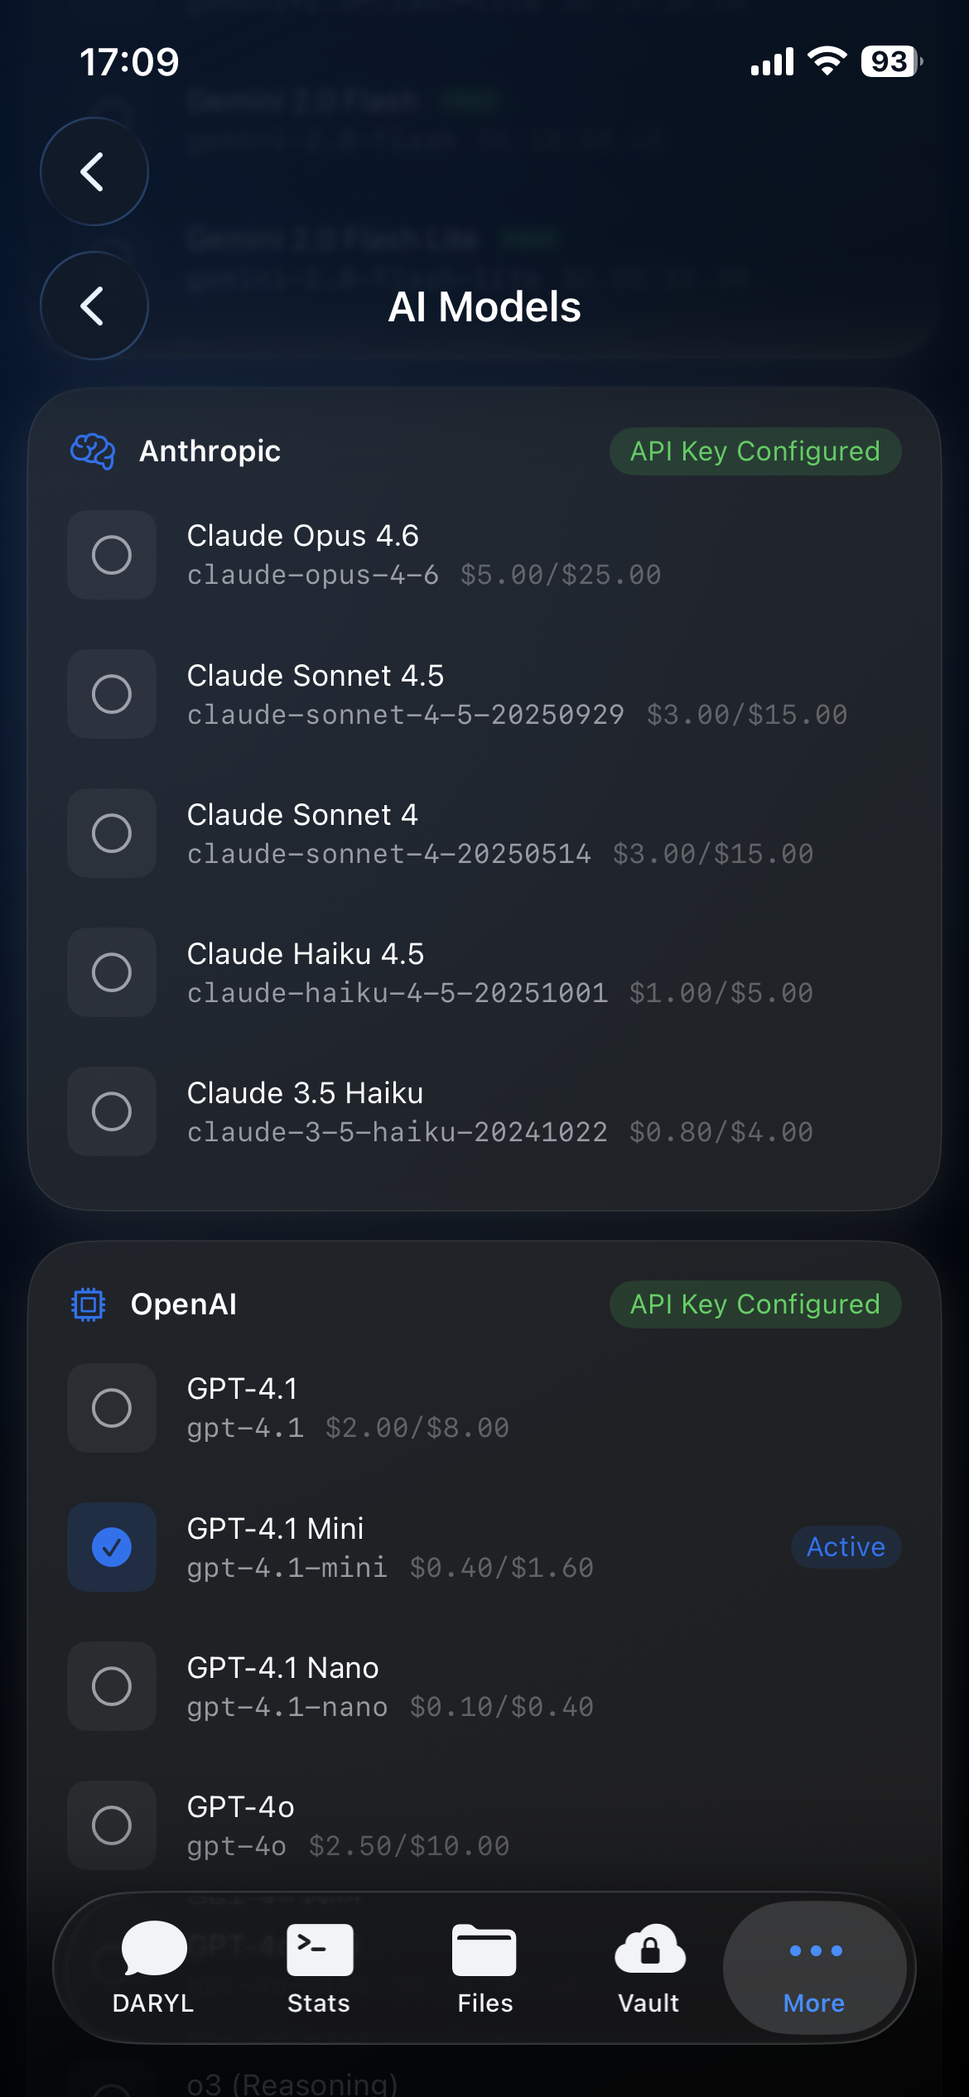Select the GPT-4.1 Nano radio button
This screenshot has width=969, height=2097.
pyautogui.click(x=112, y=1686)
